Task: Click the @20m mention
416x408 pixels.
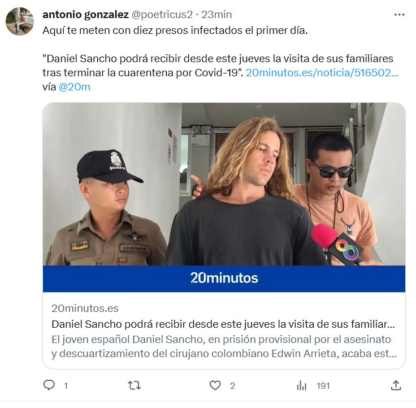Action: pyautogui.click(x=75, y=87)
